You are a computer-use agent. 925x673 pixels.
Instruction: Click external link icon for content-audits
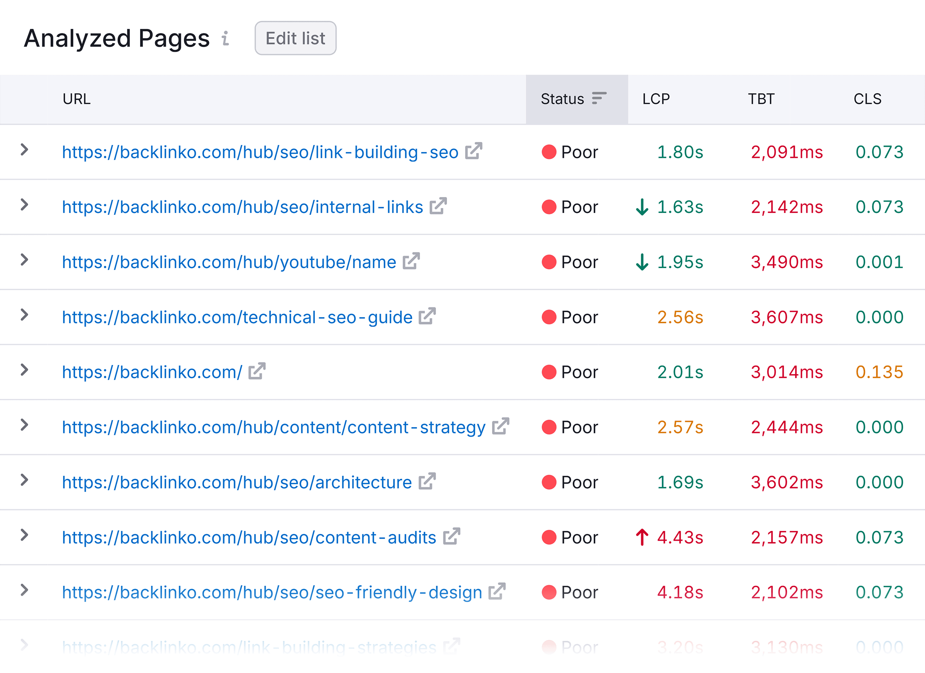[452, 536]
